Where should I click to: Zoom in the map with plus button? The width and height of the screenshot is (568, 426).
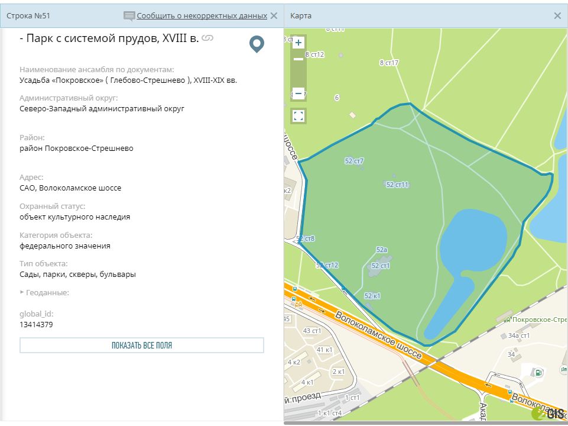point(298,43)
